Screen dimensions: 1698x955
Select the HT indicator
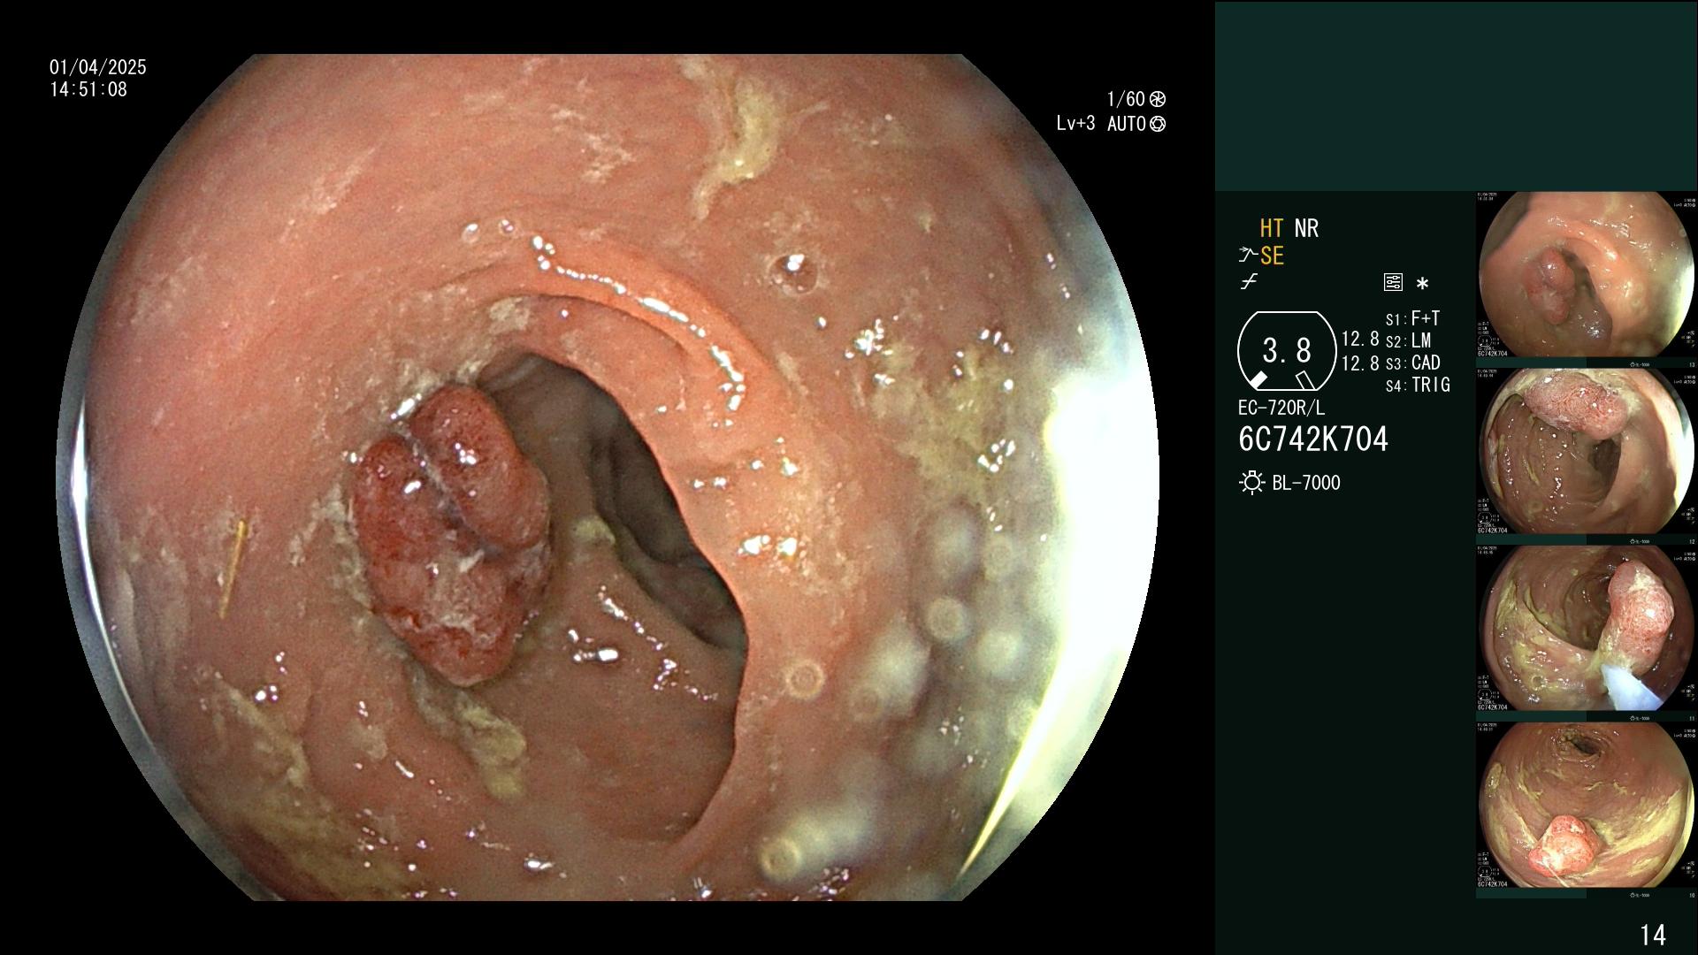pyautogui.click(x=1272, y=228)
